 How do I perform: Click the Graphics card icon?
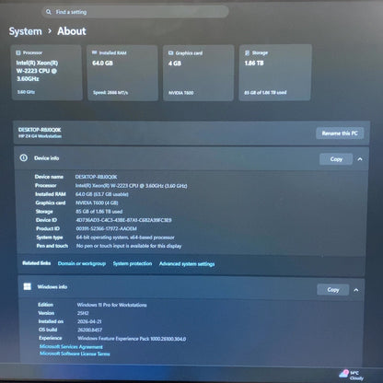(x=171, y=53)
